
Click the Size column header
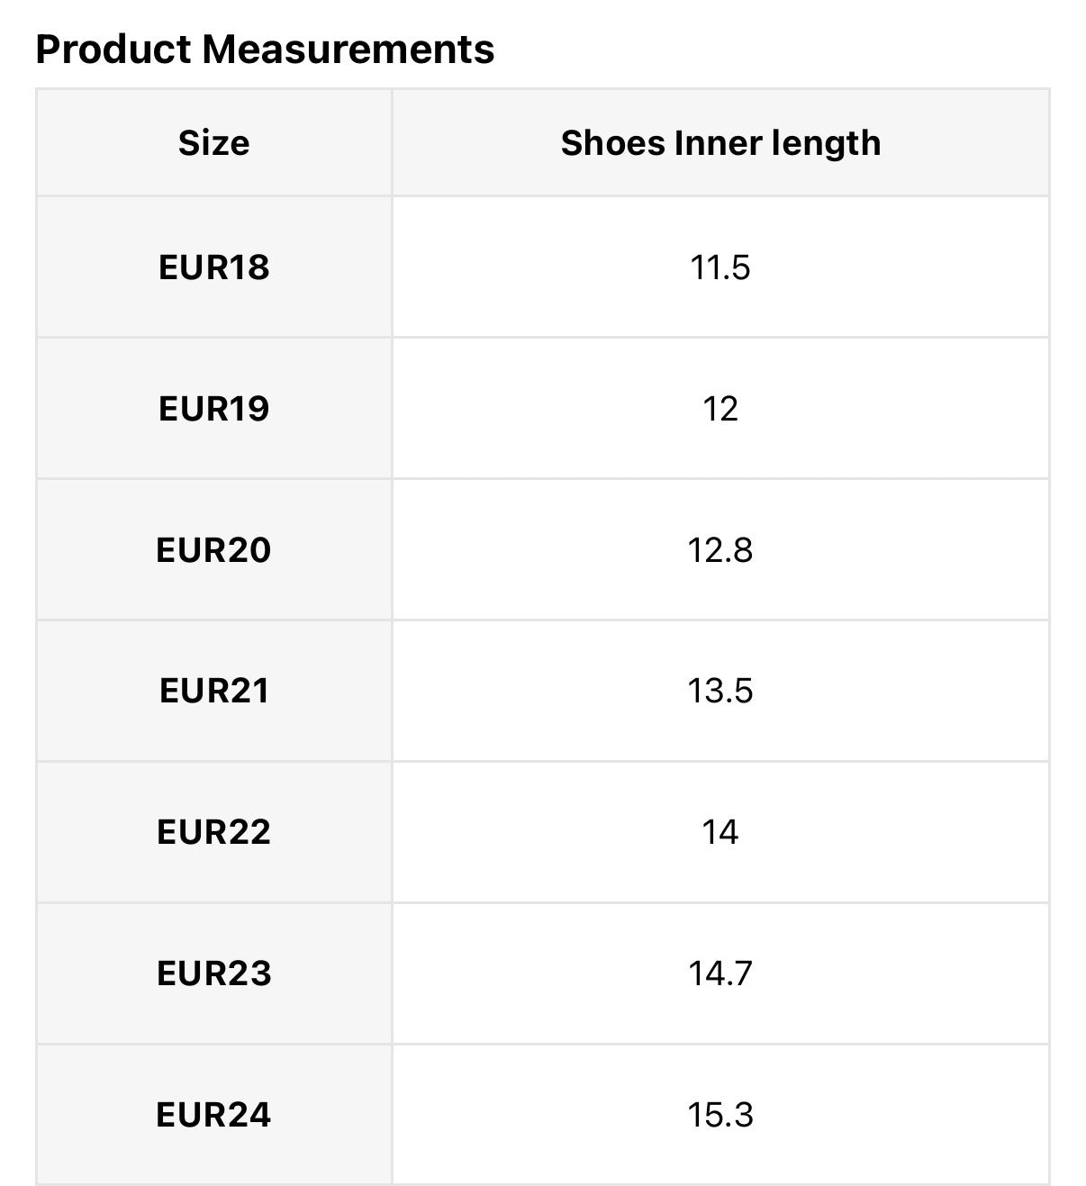[x=213, y=143]
